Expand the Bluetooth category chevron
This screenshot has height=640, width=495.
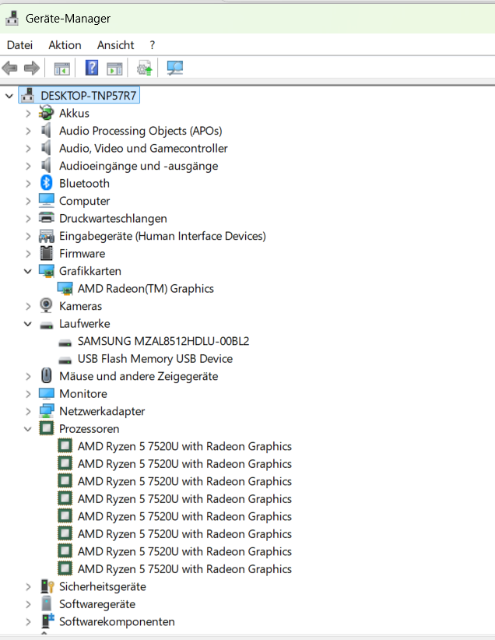tap(28, 184)
